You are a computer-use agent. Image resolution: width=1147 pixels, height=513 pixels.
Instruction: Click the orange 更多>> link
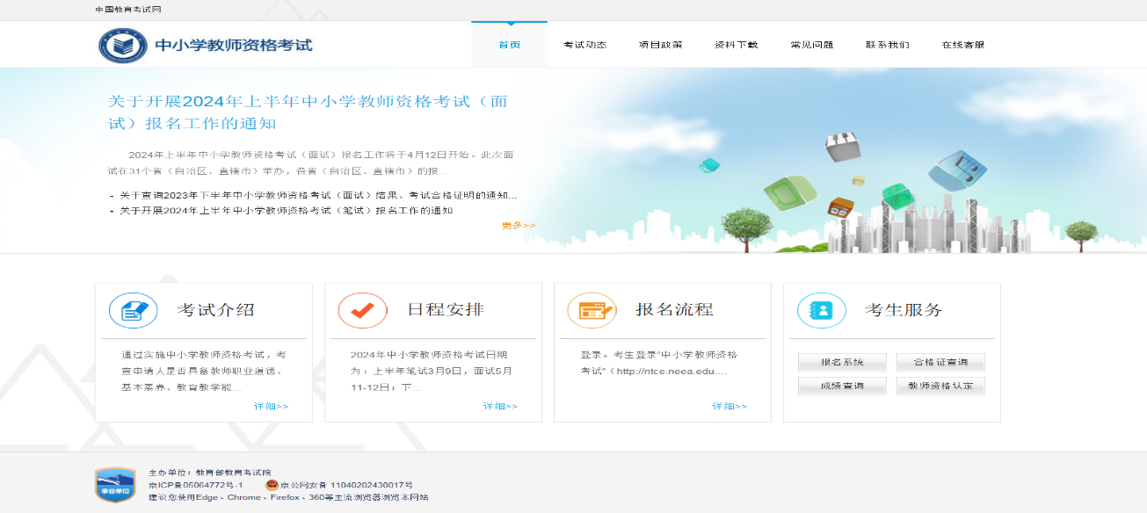(x=519, y=226)
